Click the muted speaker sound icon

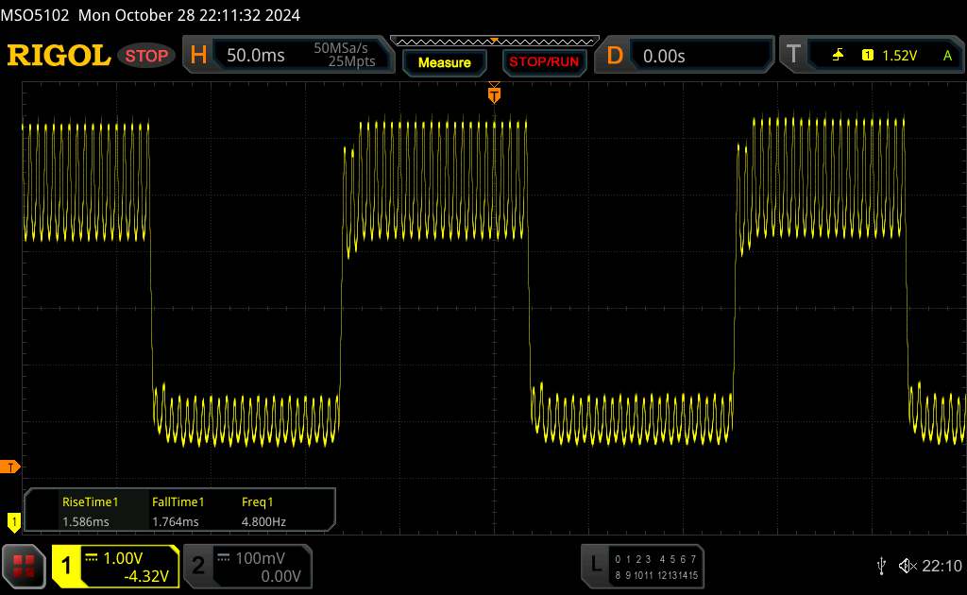[907, 566]
